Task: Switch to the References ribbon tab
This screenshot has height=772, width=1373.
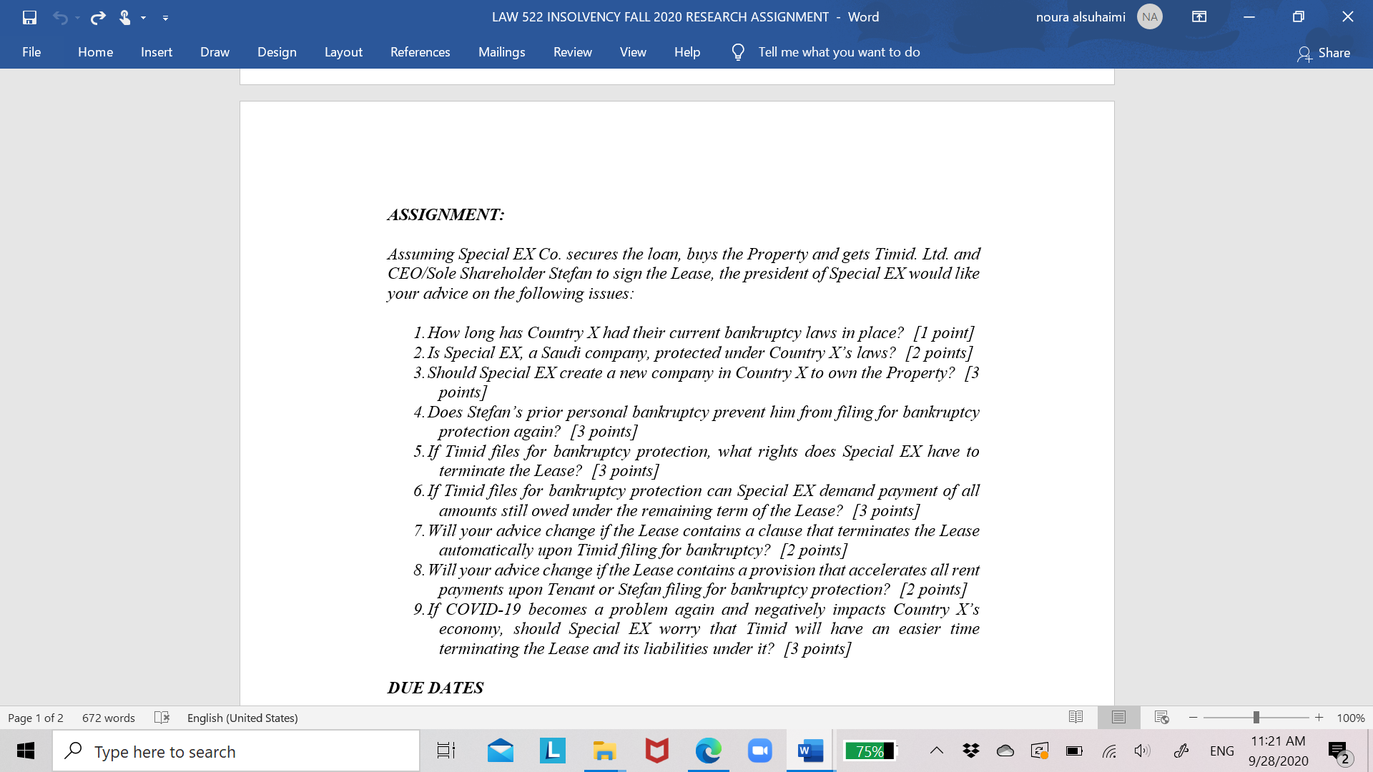Action: click(x=420, y=51)
